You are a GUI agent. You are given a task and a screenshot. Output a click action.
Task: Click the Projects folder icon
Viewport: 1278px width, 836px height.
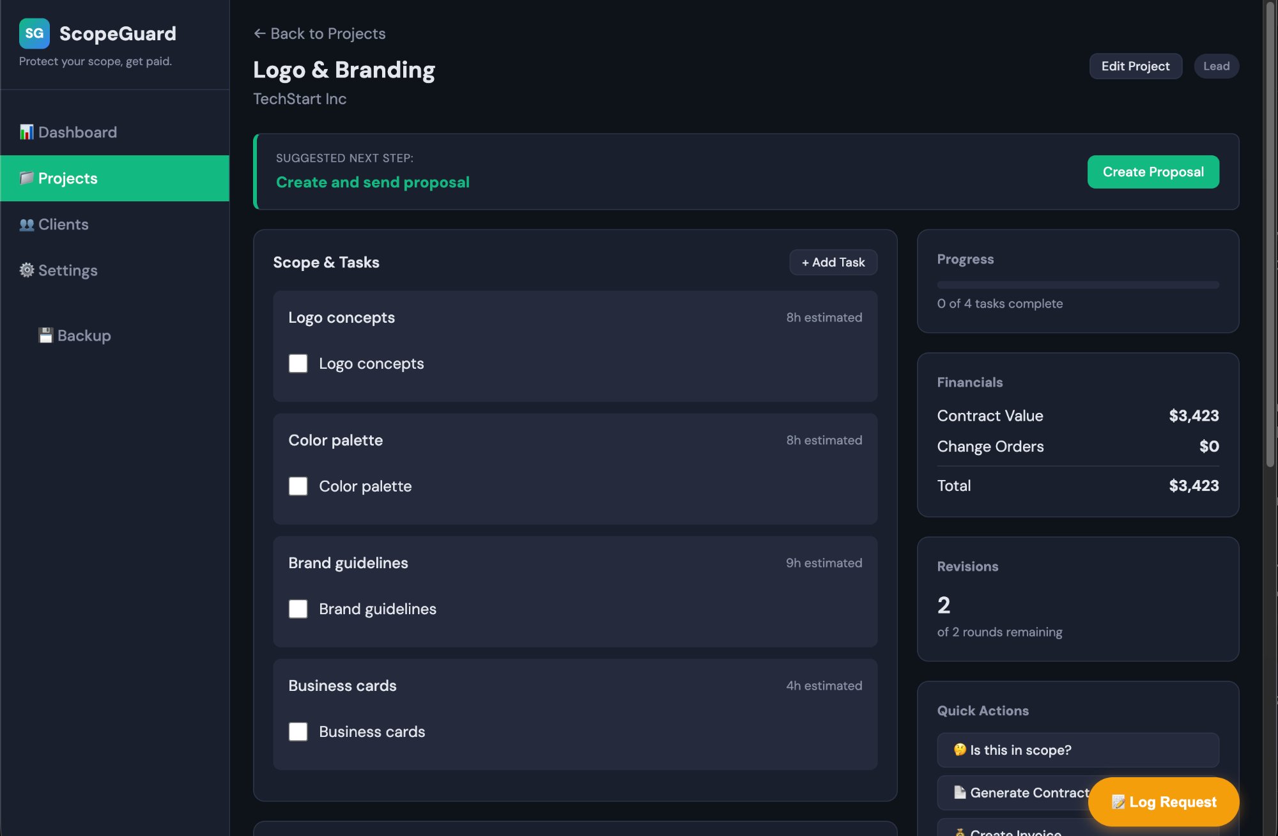[26, 178]
